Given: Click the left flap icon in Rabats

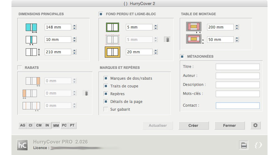Looking at the screenshot, I should pos(30,94).
